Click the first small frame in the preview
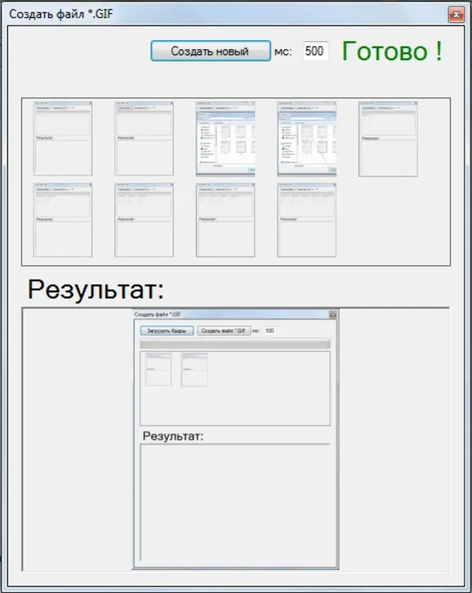 pos(158,369)
